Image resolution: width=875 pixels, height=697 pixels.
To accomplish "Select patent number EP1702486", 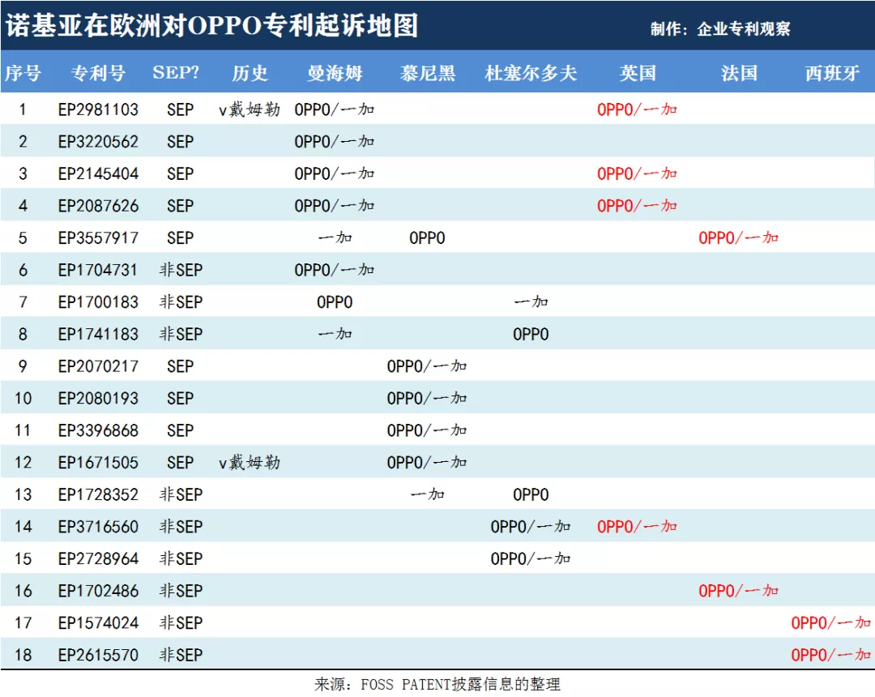I will 98,591.
